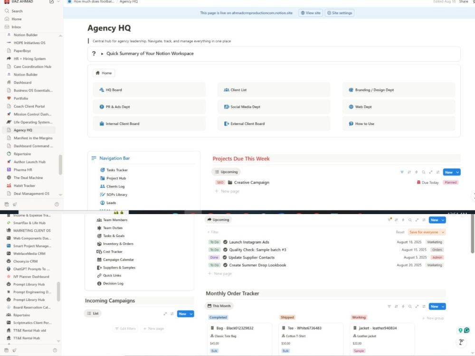
Task: Select the Home tab
Action: point(104,73)
